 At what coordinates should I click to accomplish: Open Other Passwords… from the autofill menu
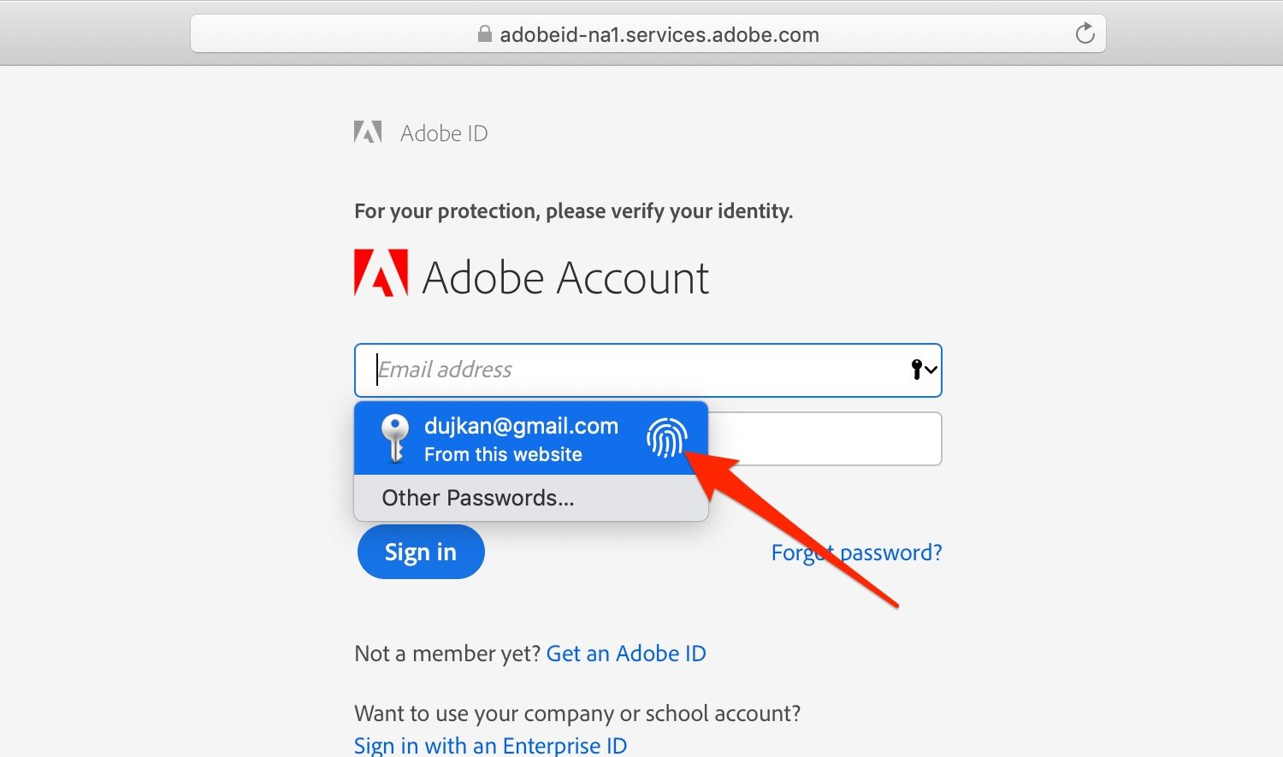click(478, 498)
